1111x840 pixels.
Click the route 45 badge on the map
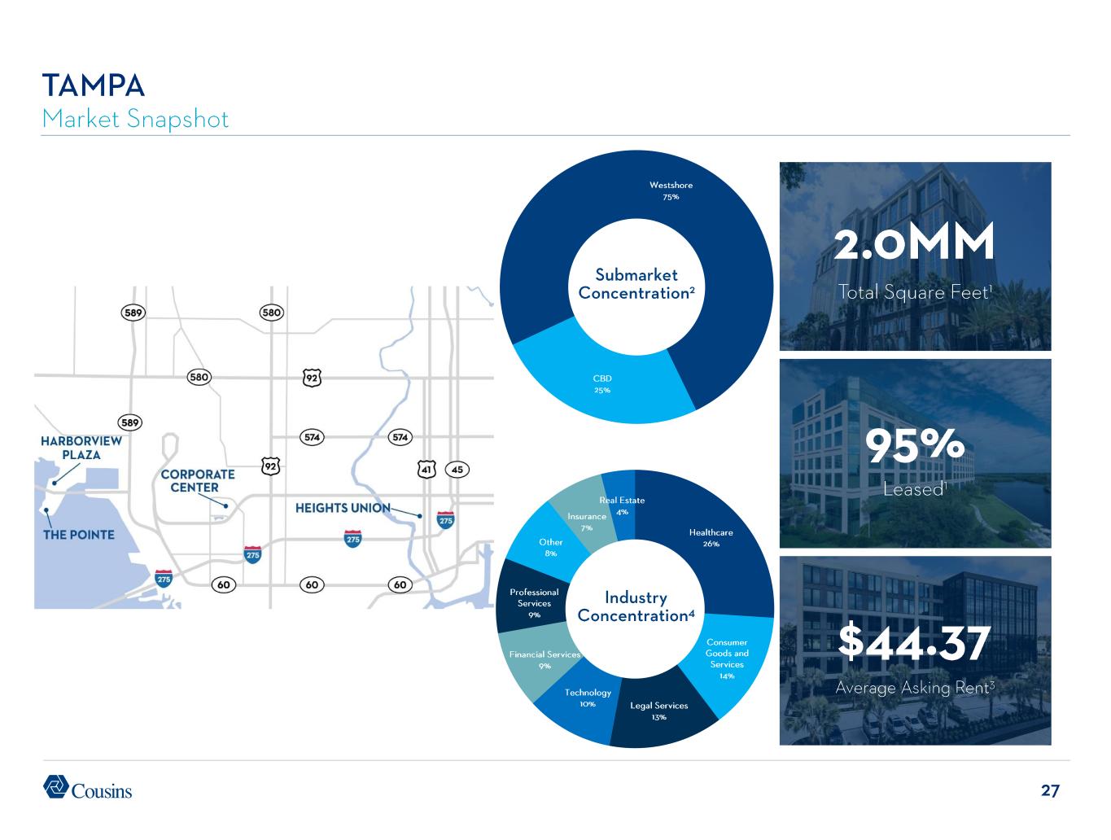458,470
